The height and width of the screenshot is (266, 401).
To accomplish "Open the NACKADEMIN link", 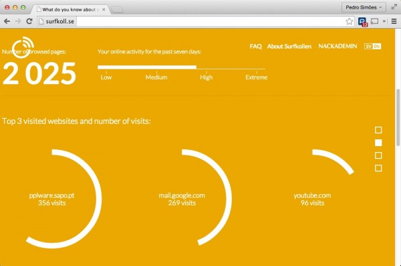I will [338, 46].
